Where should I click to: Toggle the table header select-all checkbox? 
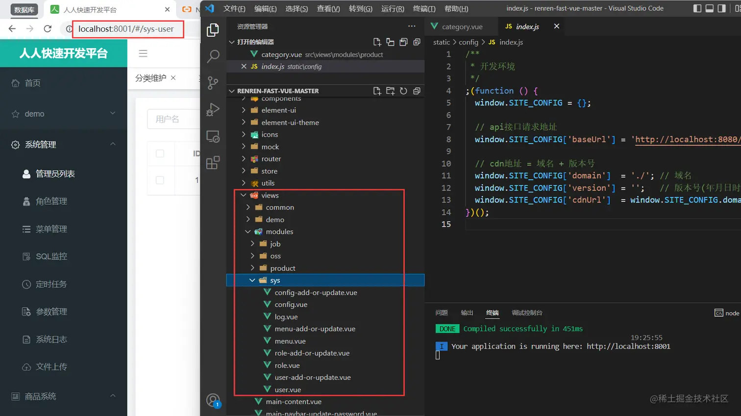160,153
